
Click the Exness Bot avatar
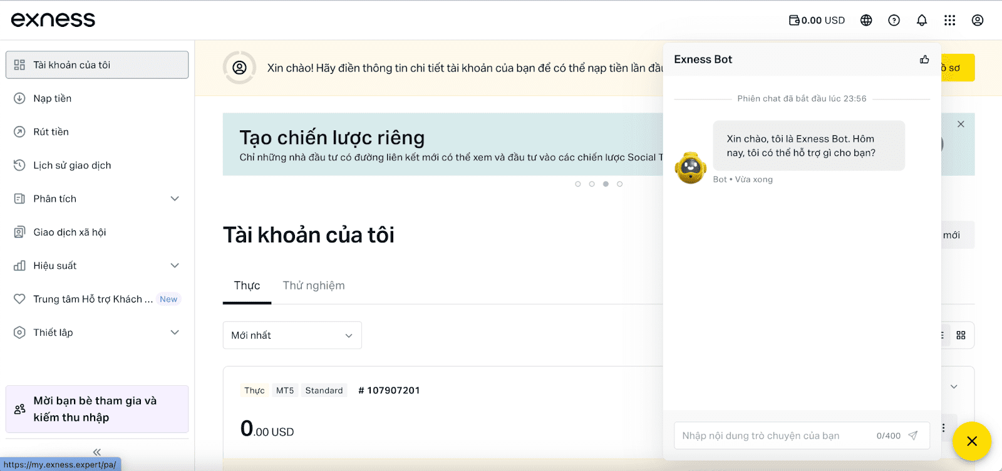691,168
